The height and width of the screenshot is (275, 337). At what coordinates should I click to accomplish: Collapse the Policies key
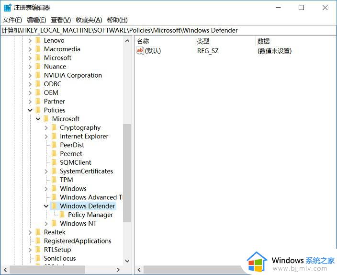[30, 110]
